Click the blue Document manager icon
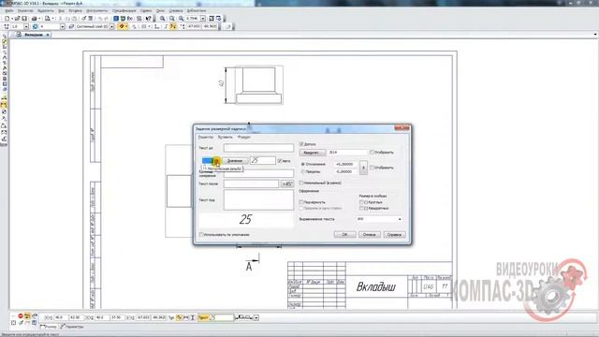This screenshot has width=599, height=337. tap(116, 19)
